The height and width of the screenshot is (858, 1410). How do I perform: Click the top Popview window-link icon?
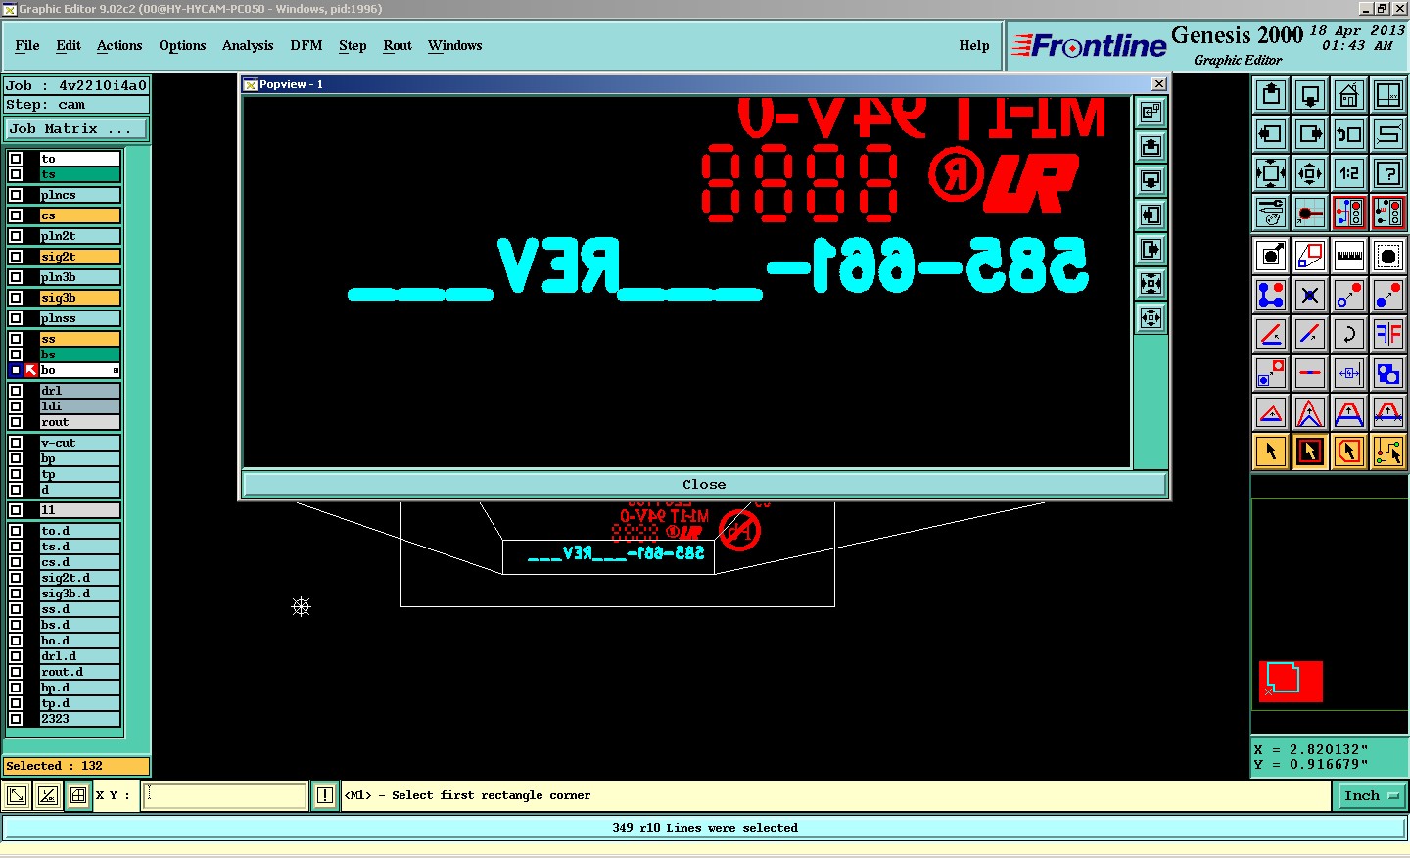[x=1151, y=113]
